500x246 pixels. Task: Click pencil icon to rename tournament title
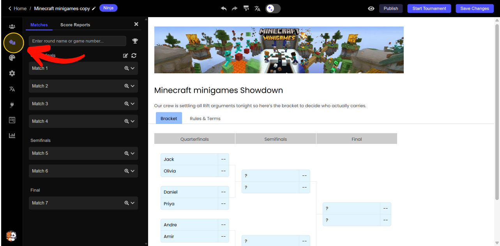94,9
